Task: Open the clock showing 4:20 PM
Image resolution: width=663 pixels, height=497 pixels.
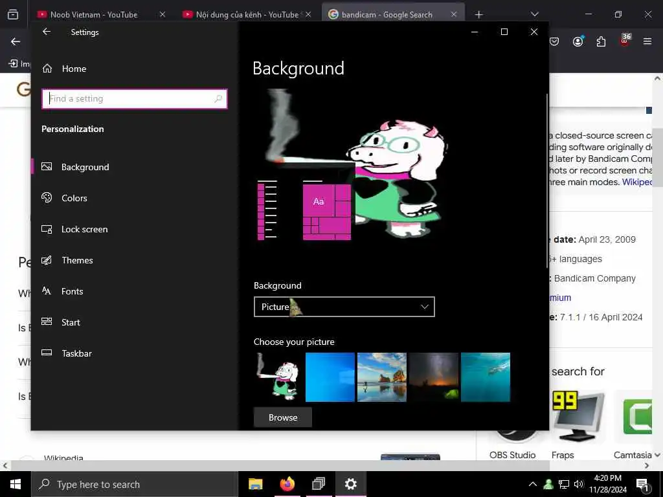Action: (x=608, y=484)
